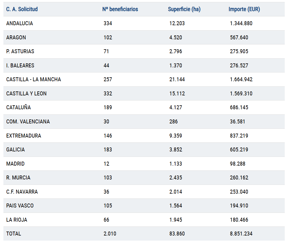
Task: Click the GALICIA cell
Action: tap(15, 150)
